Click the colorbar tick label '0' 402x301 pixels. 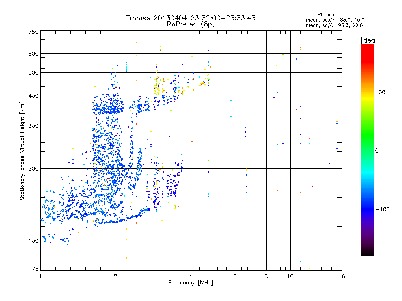376,151
